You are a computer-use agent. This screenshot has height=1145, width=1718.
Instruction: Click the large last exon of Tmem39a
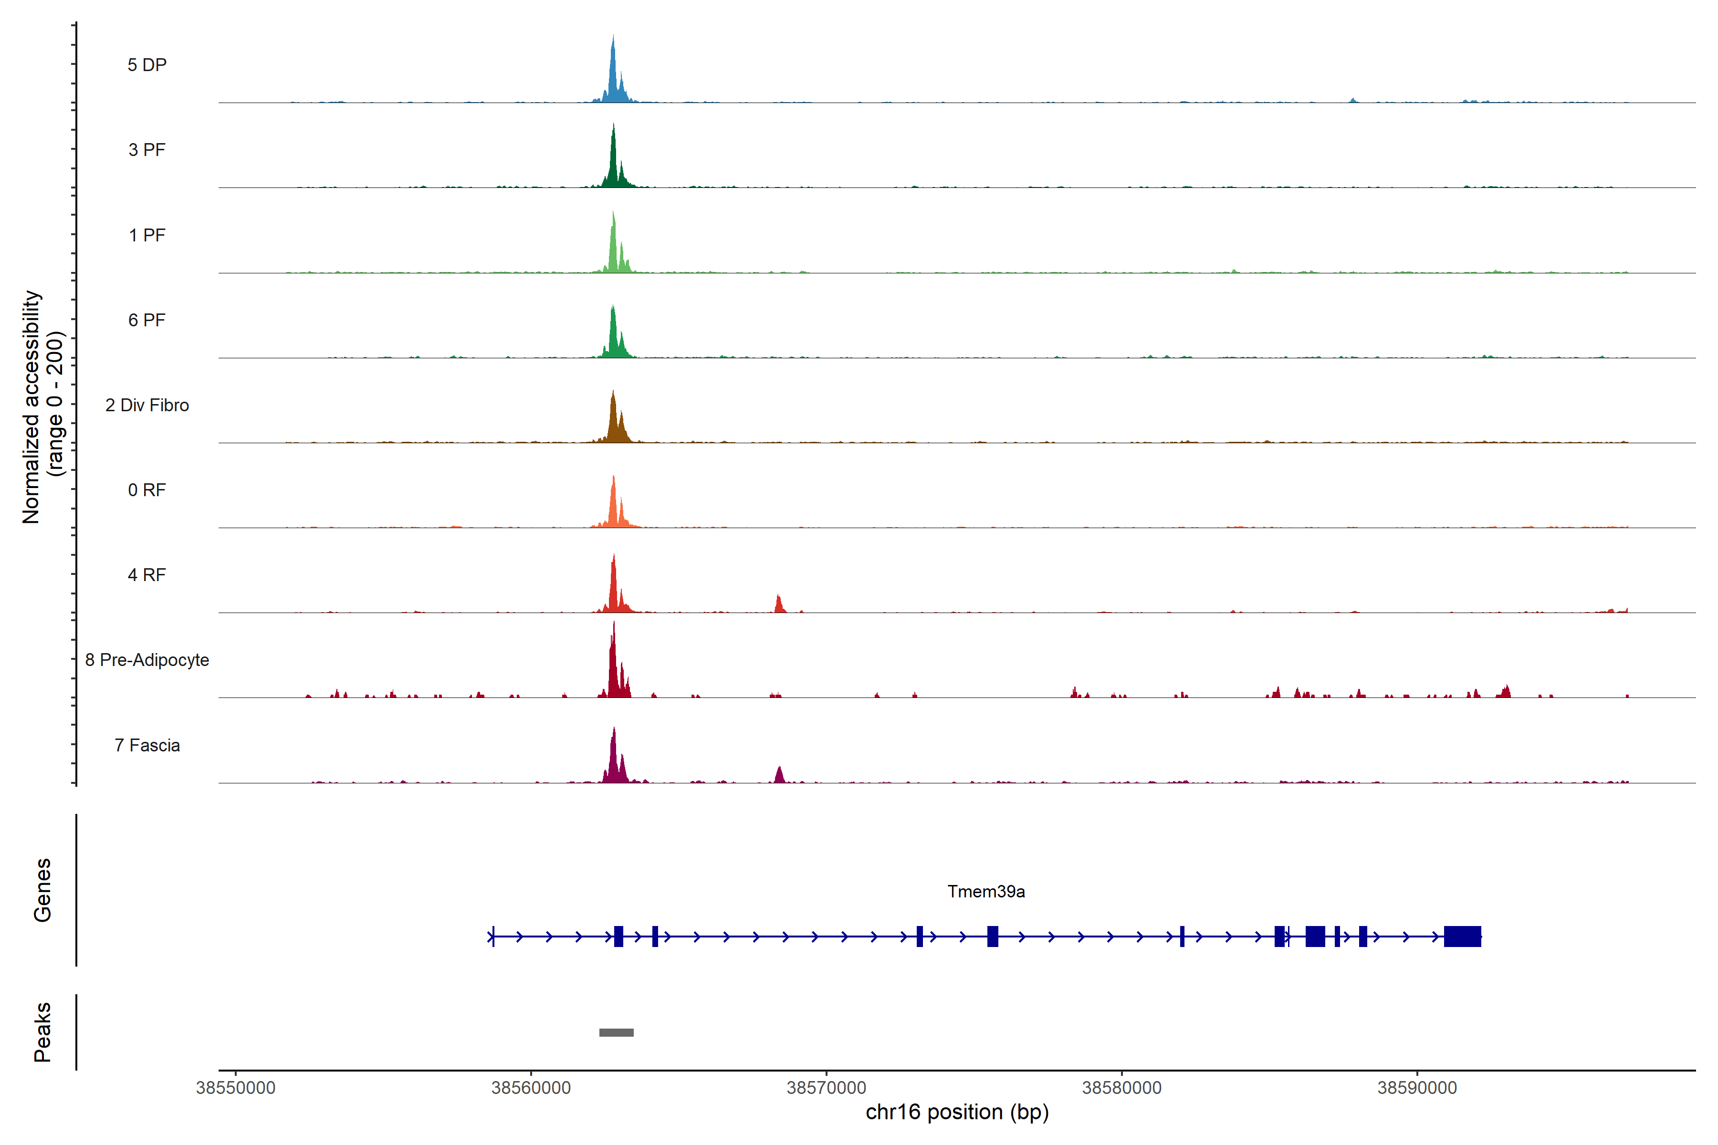tap(1462, 936)
